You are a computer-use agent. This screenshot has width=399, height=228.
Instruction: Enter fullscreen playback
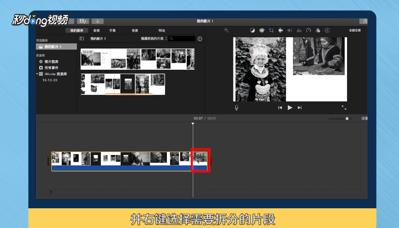tap(344, 108)
